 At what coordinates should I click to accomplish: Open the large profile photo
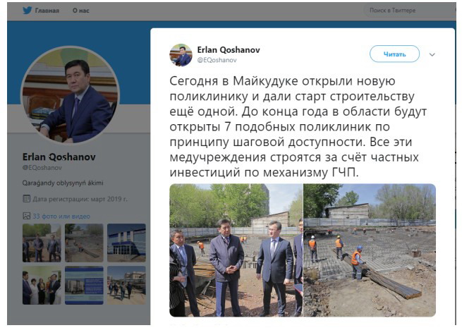(x=70, y=95)
